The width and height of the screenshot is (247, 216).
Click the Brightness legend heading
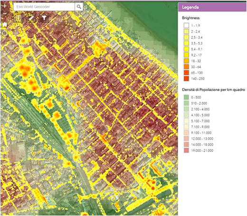coord(190,18)
